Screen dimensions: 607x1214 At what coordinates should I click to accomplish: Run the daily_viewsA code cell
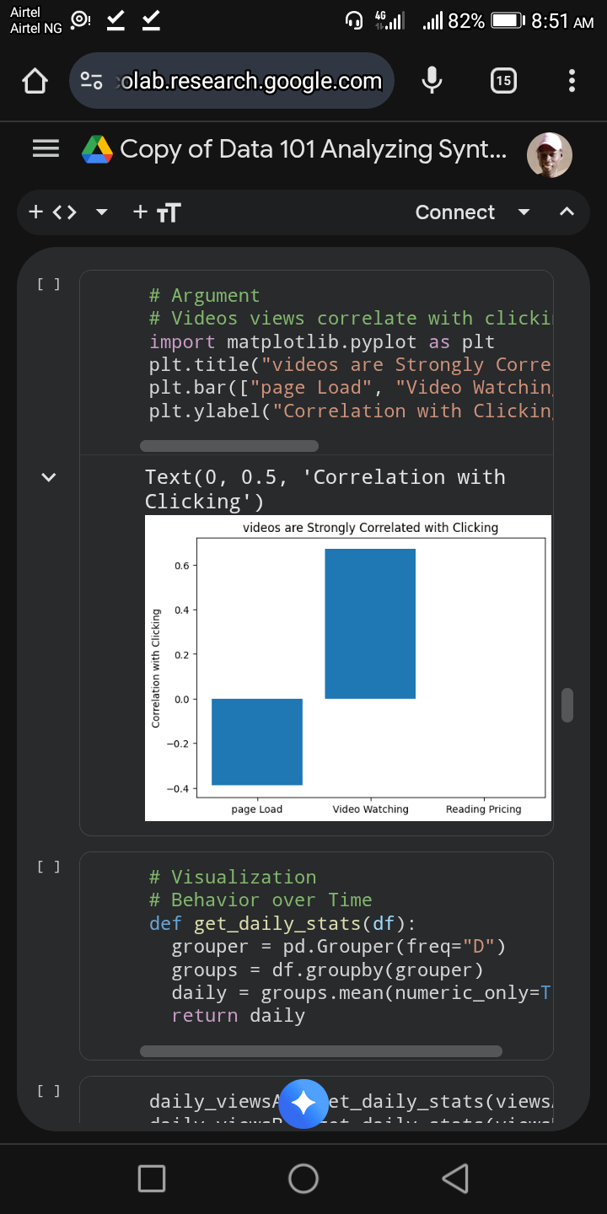click(48, 1090)
